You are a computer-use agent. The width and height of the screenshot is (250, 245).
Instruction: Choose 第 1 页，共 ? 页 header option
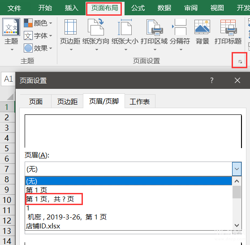click(129, 199)
